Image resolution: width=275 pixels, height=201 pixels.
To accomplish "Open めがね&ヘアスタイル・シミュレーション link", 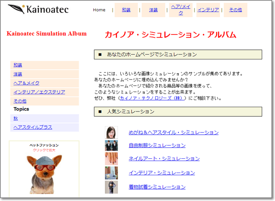I will click(x=174, y=133).
